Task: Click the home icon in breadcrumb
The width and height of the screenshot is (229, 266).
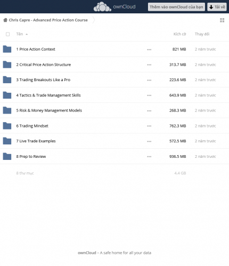Action: tap(5, 20)
